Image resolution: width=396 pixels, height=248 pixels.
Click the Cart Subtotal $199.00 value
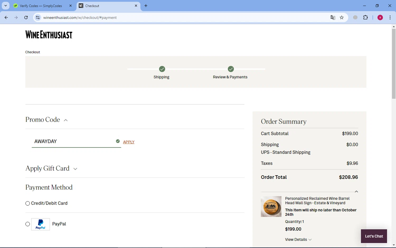(x=350, y=134)
